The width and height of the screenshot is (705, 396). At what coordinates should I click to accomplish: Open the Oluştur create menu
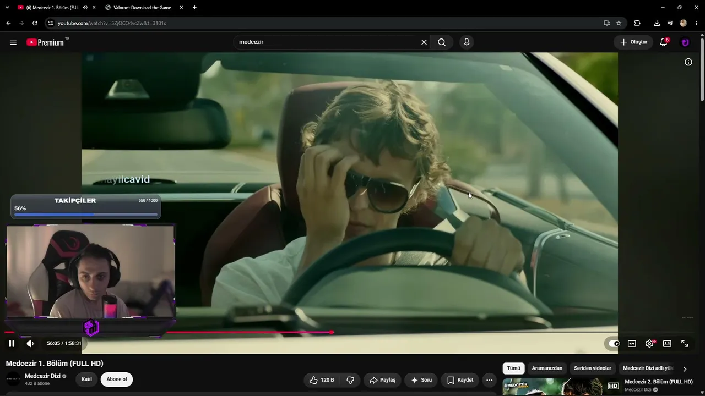coord(633,42)
